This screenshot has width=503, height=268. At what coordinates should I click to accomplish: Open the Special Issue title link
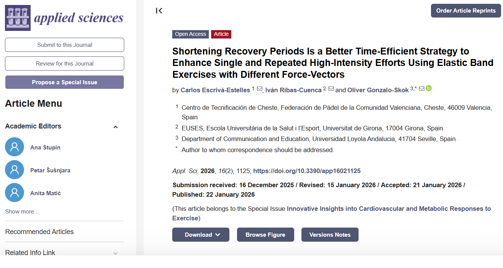point(389,209)
